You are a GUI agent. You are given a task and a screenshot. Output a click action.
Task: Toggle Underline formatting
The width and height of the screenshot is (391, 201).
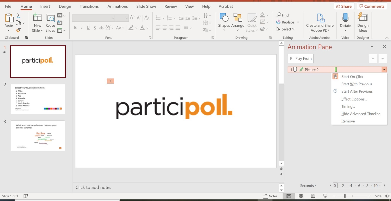(88, 28)
